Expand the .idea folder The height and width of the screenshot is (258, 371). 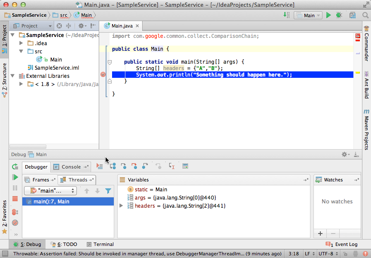point(21,43)
